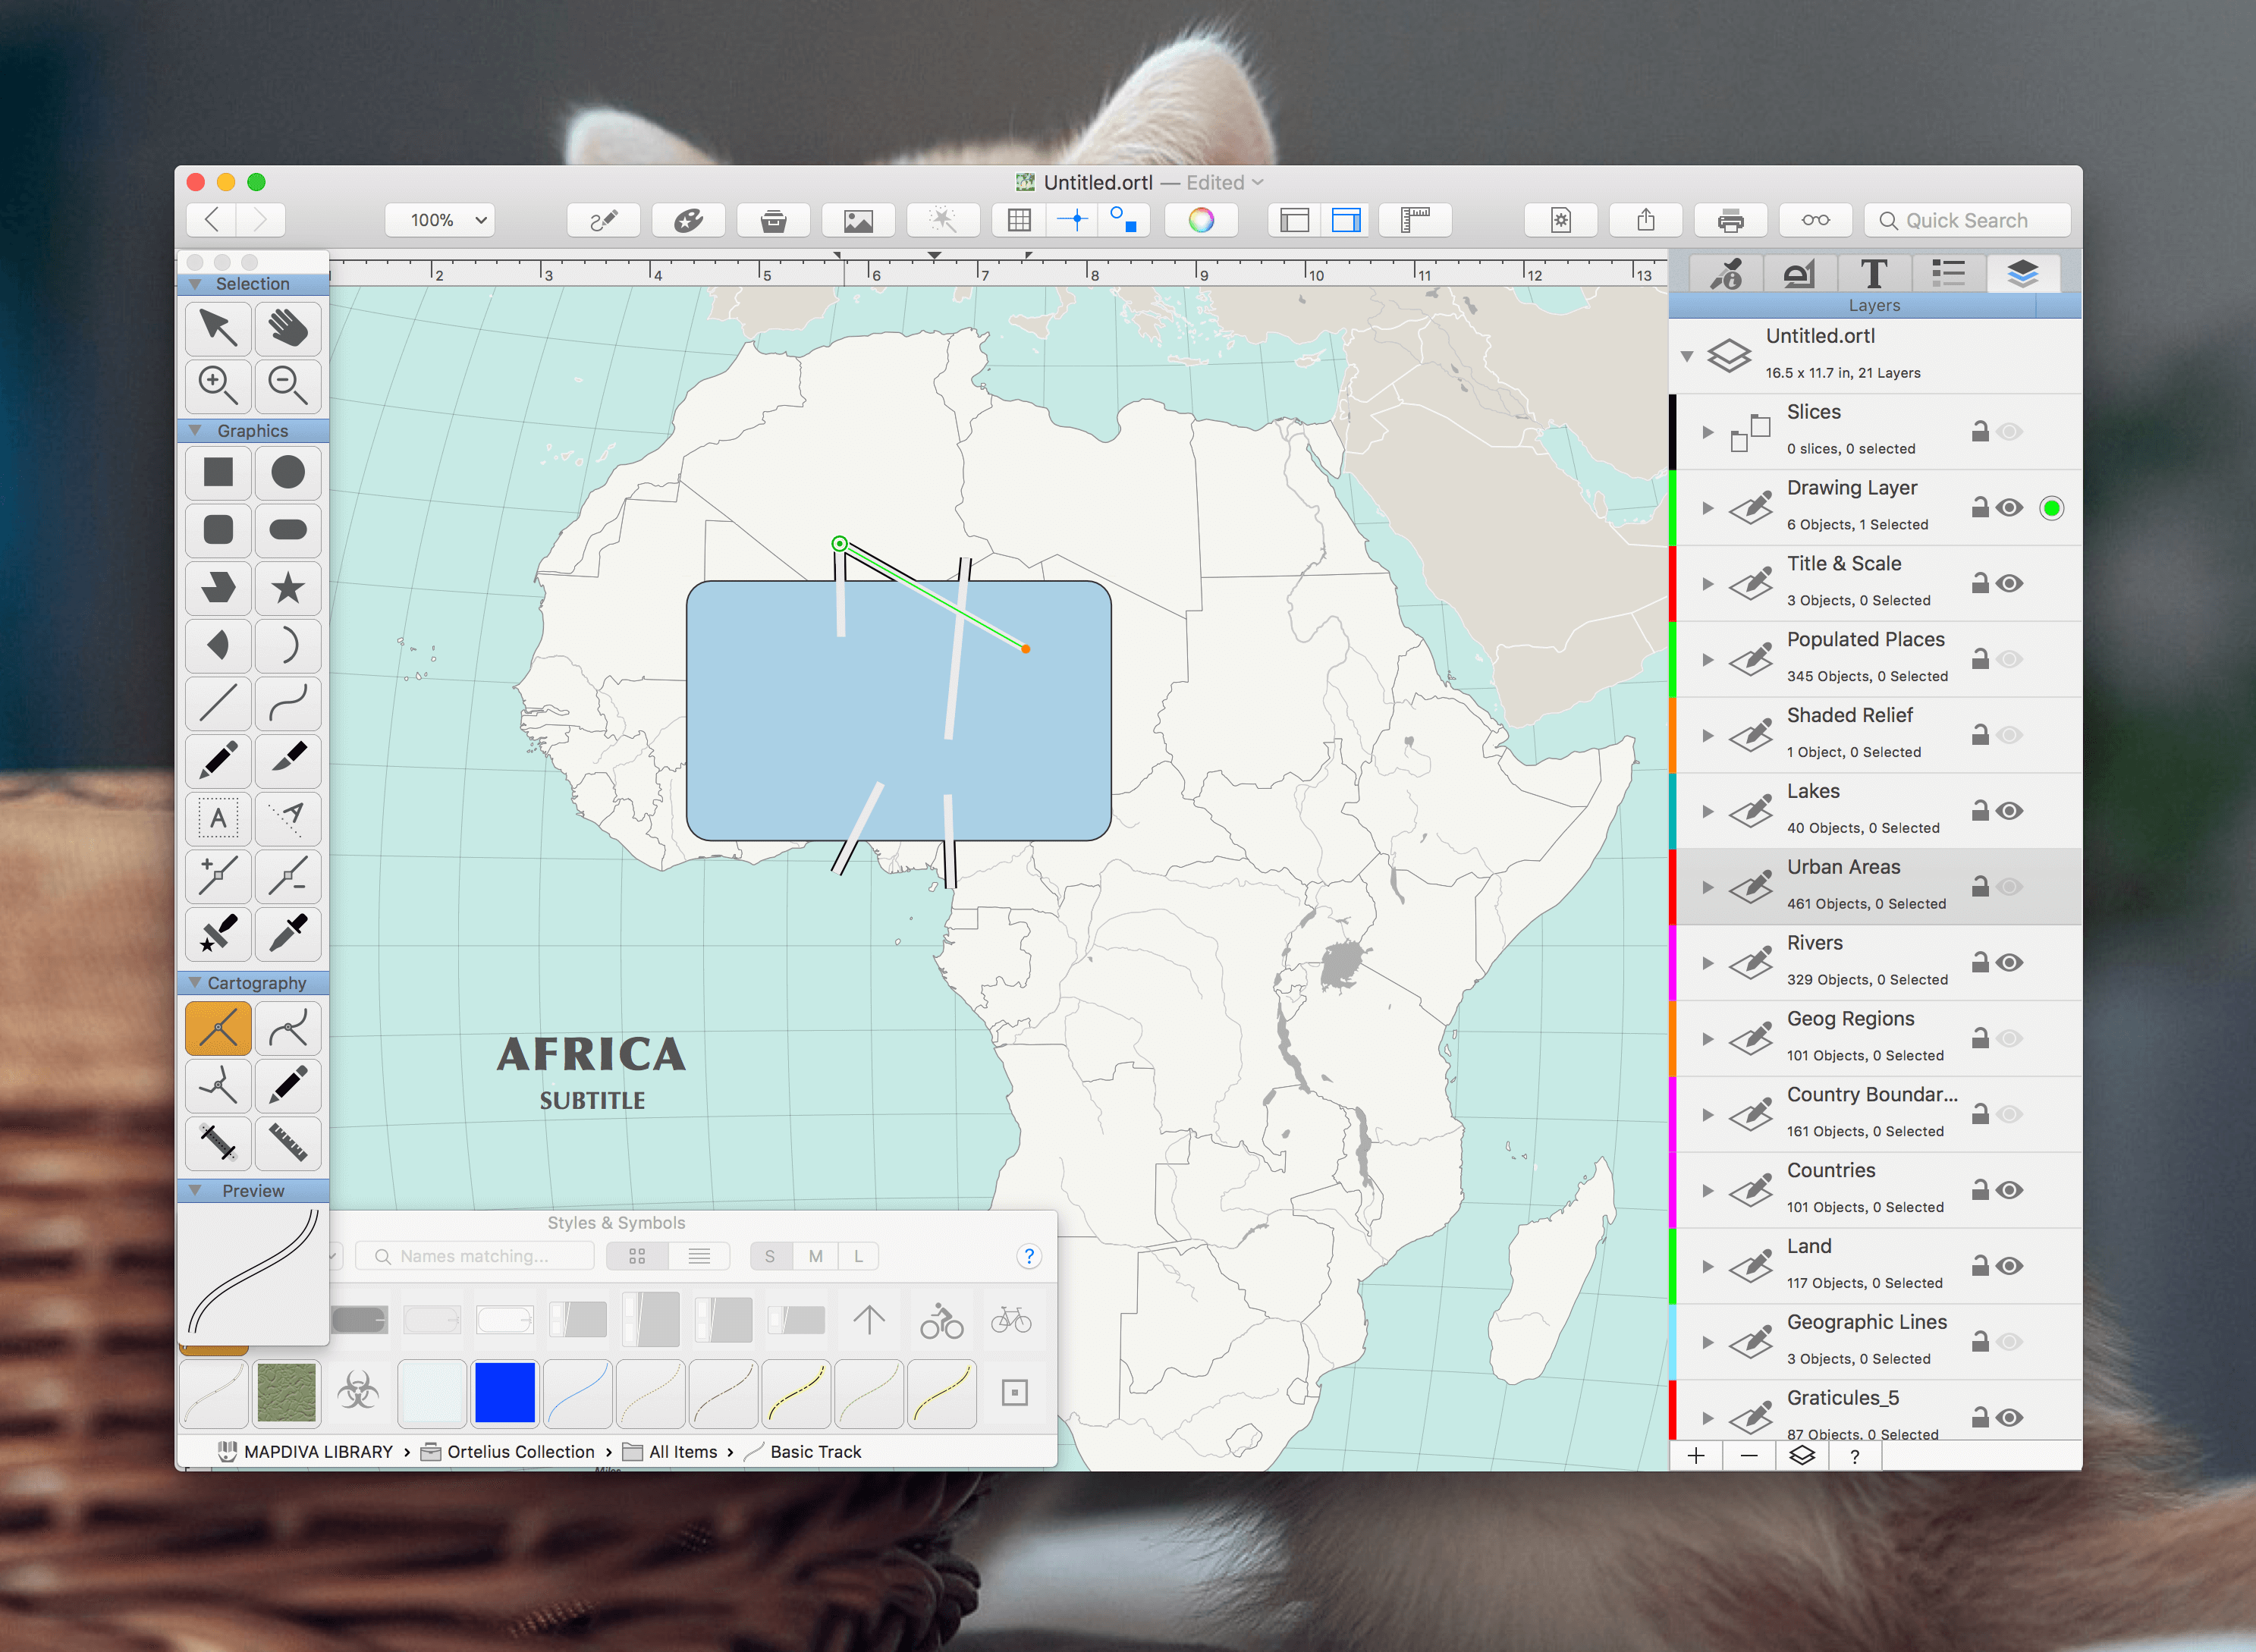Click the Print toolbar icon
The width and height of the screenshot is (2256, 1652).
coord(1730,220)
